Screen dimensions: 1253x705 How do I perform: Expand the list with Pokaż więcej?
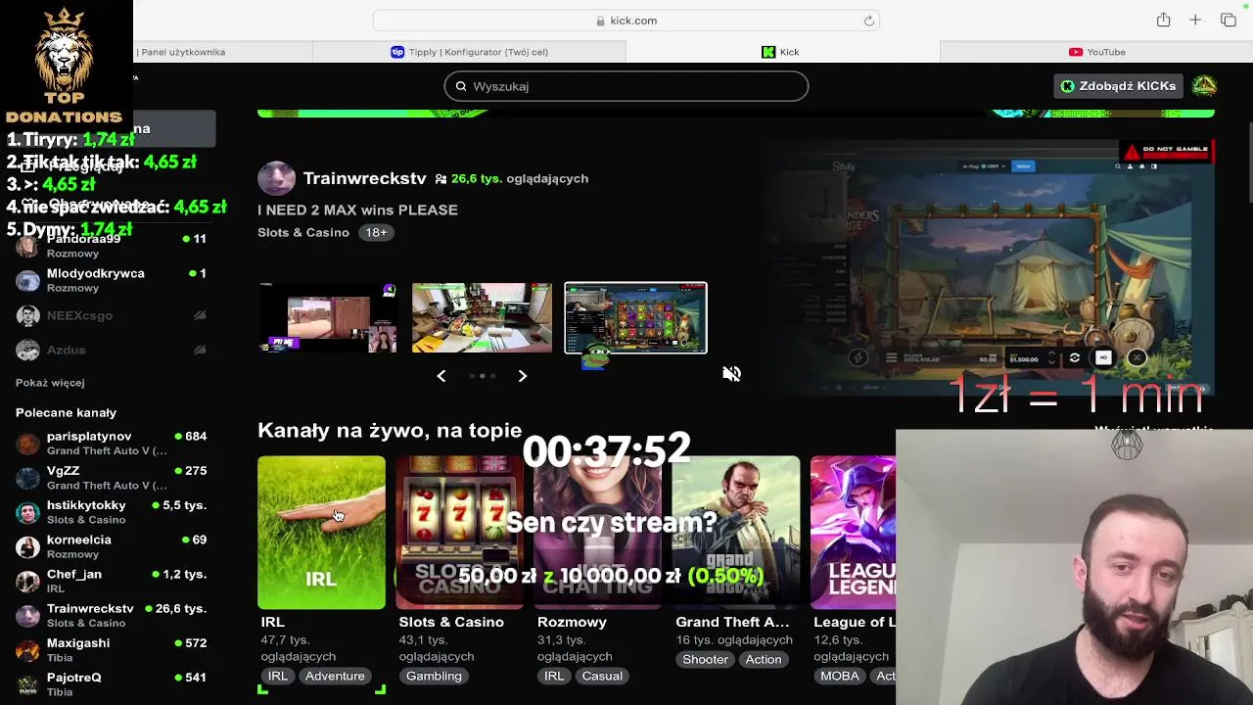pos(50,383)
